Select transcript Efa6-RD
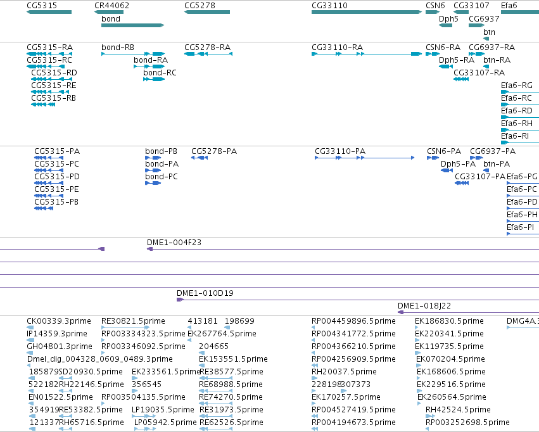Viewport: 539px width, 432px height. (x=520, y=117)
